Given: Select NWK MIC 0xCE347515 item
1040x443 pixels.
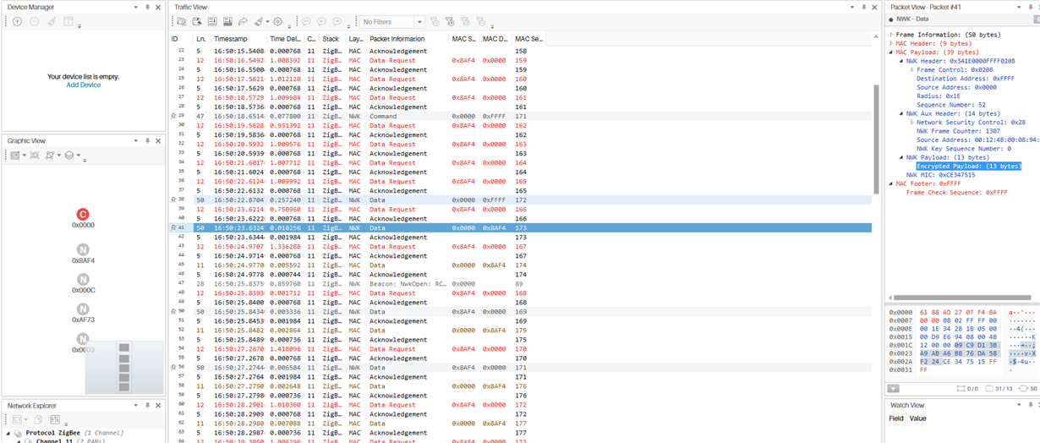Looking at the screenshot, I should [941, 175].
